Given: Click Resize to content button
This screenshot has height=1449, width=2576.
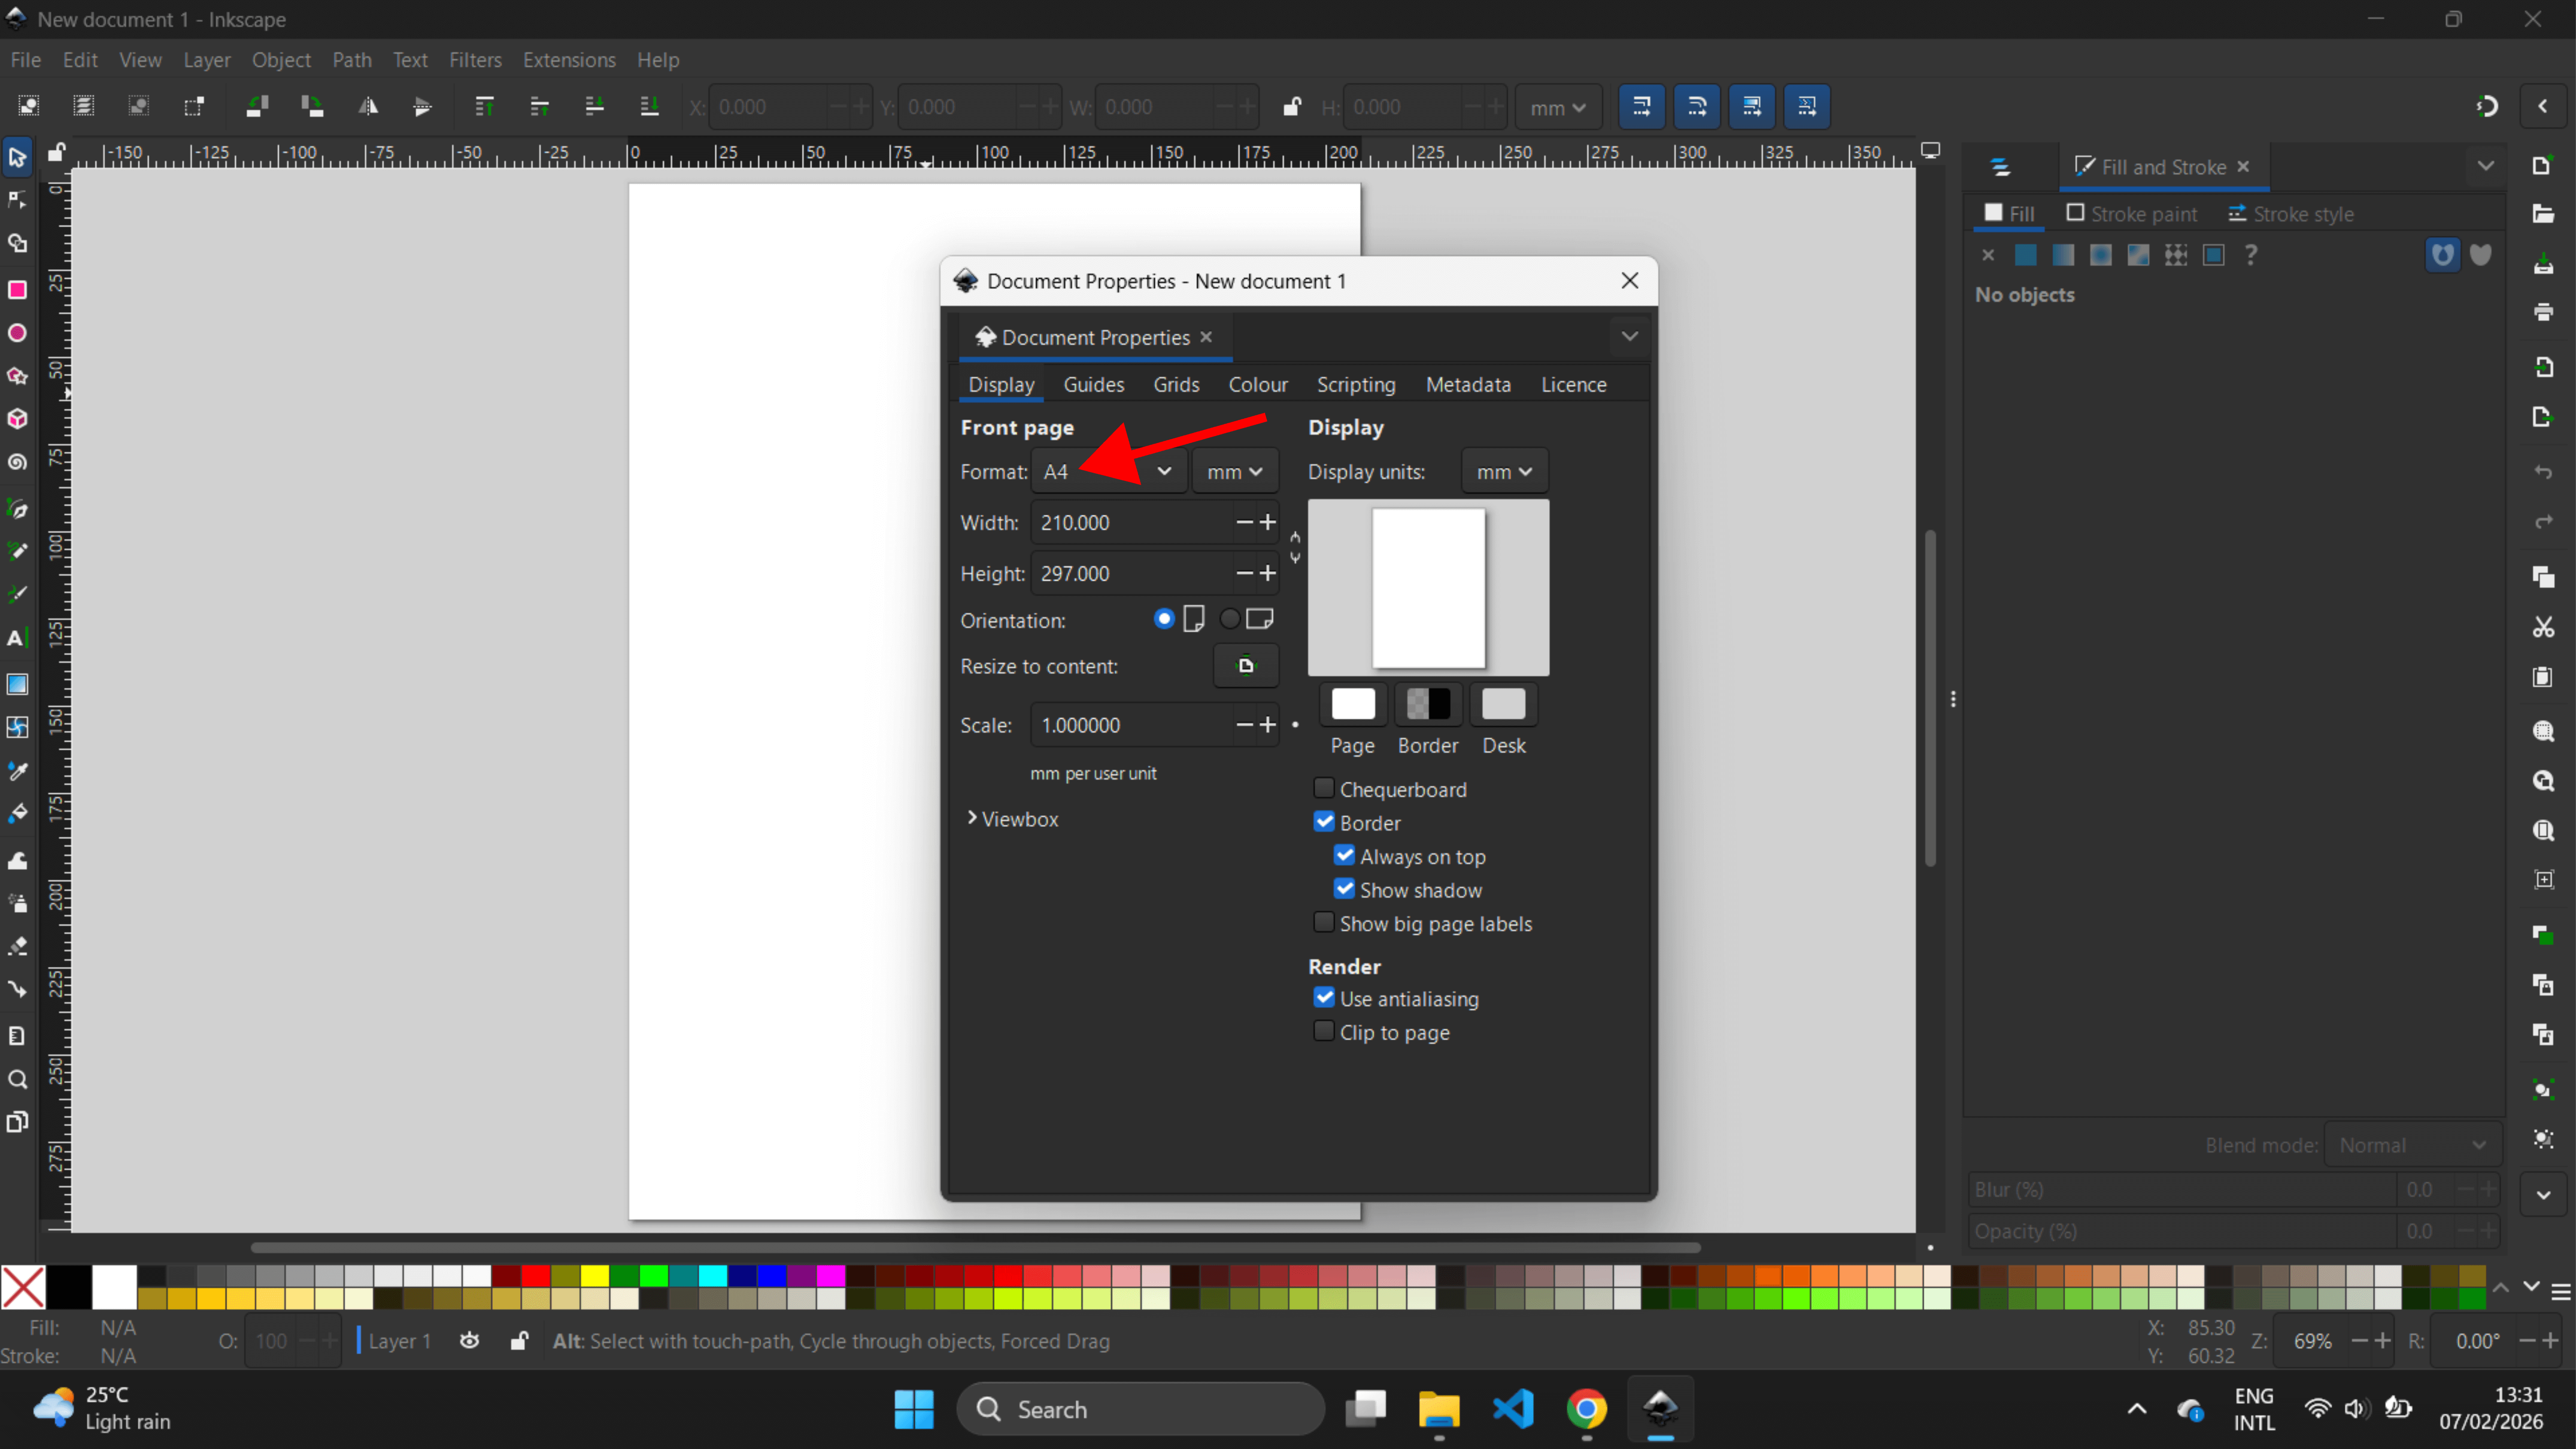Looking at the screenshot, I should point(1245,666).
